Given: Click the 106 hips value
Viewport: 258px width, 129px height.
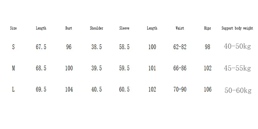Looking at the screenshot, I should (207, 90).
